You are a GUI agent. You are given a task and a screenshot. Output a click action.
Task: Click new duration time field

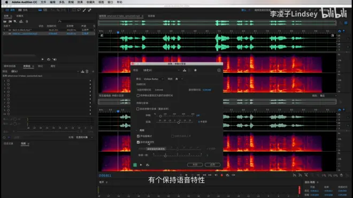[x=206, y=90]
